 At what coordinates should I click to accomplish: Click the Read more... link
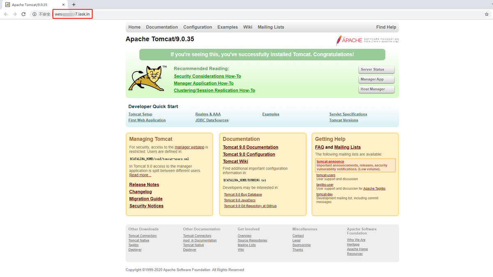pos(140,175)
